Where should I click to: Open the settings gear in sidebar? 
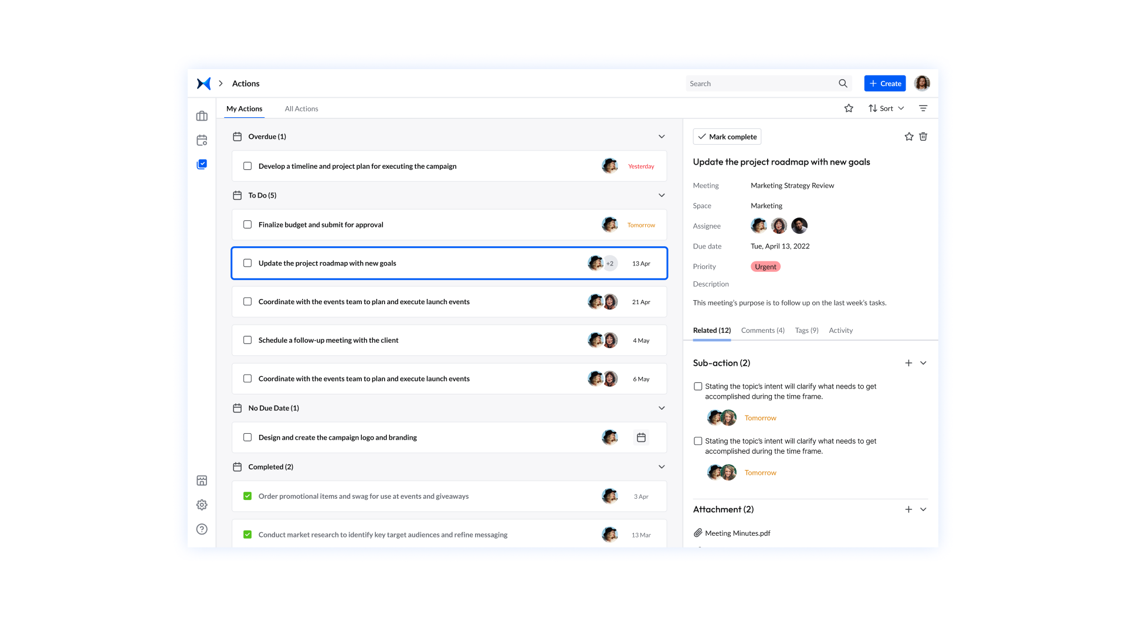[x=202, y=505]
